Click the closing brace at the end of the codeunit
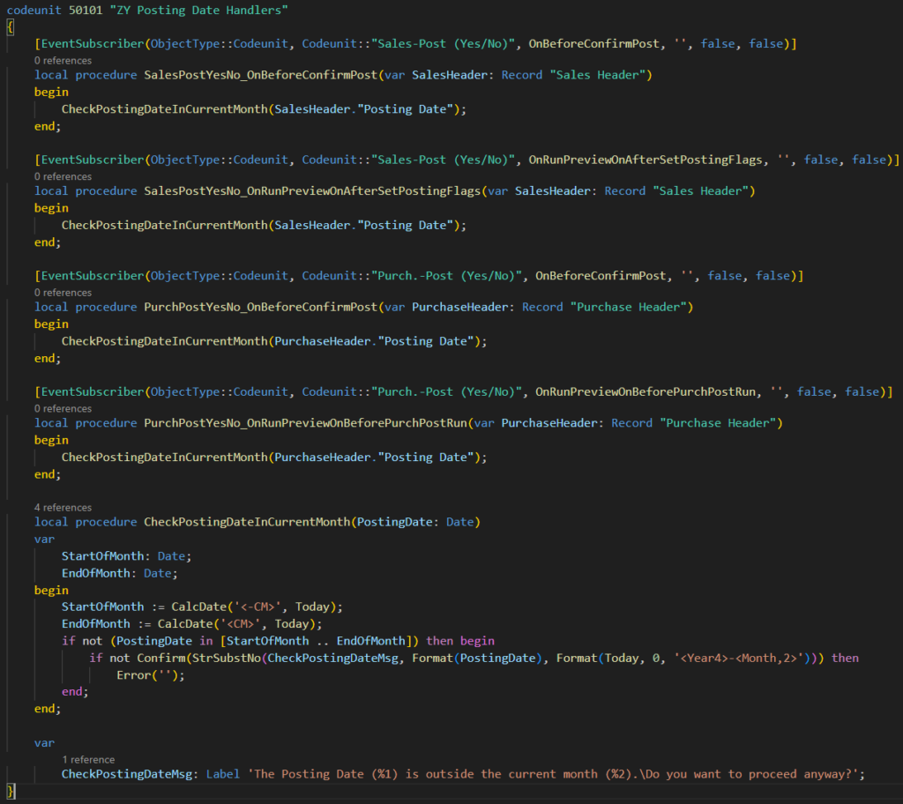This screenshot has width=903, height=804. click(11, 791)
